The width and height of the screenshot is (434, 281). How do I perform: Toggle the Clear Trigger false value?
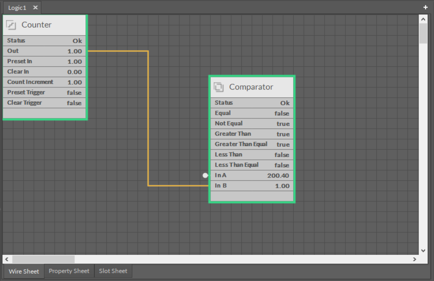click(74, 103)
